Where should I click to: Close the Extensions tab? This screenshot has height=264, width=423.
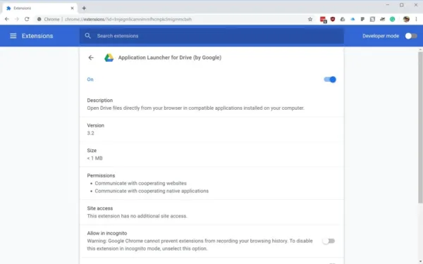72,8
